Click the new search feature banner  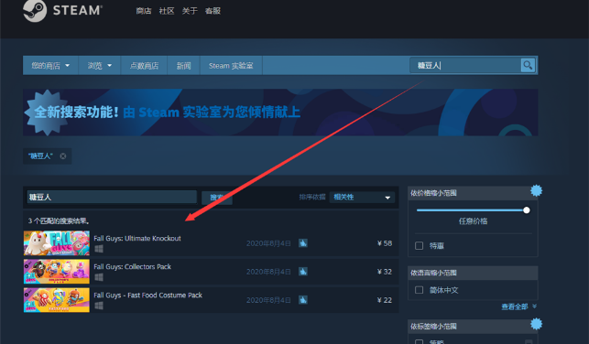pyautogui.click(x=280, y=113)
